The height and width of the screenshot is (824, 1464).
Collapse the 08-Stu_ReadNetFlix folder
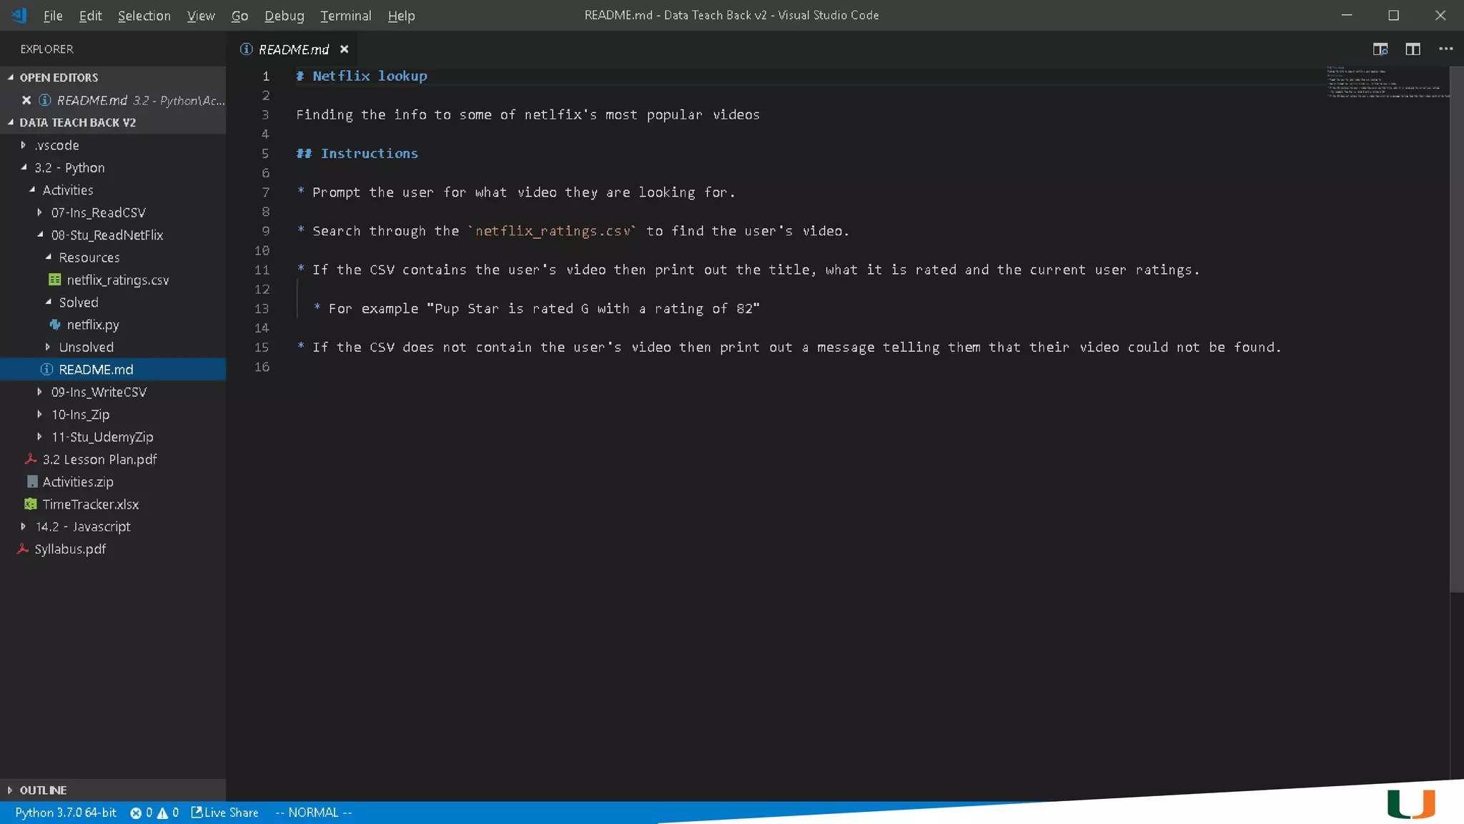pyautogui.click(x=107, y=235)
